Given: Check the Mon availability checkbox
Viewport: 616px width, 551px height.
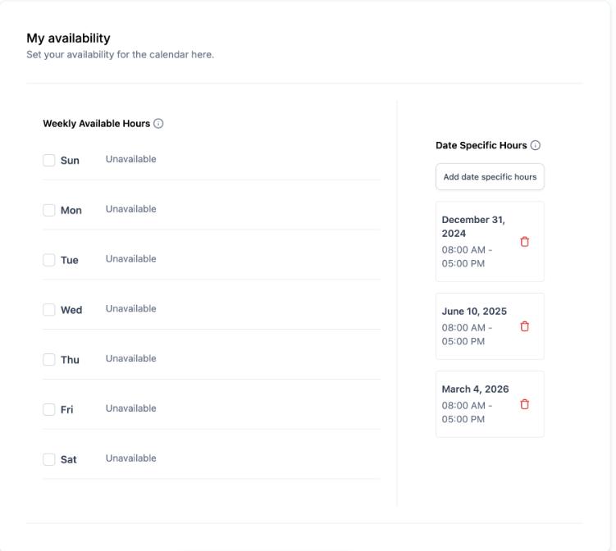Looking at the screenshot, I should 49,210.
